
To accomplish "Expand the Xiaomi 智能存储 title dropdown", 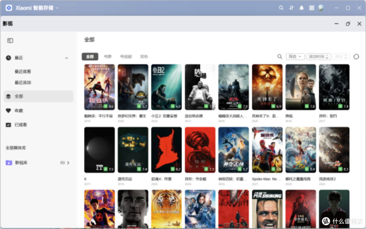I will (57, 8).
